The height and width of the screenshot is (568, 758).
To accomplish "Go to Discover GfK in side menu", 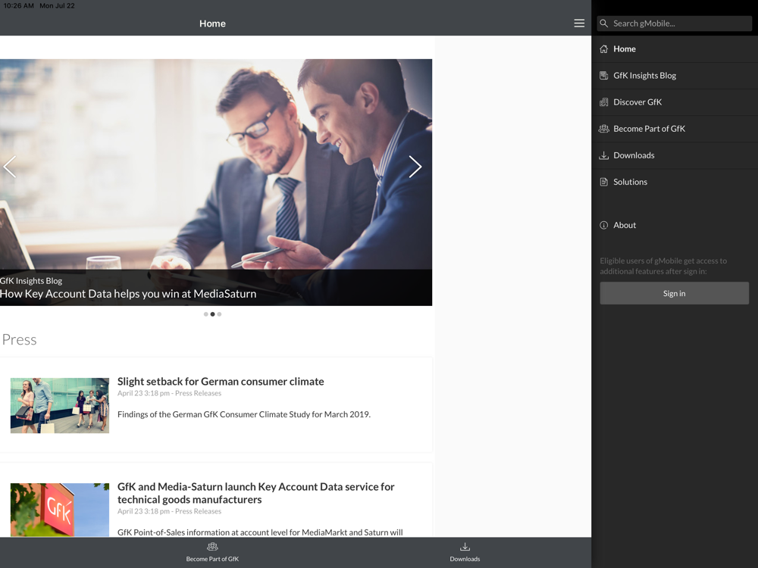I will [x=675, y=102].
